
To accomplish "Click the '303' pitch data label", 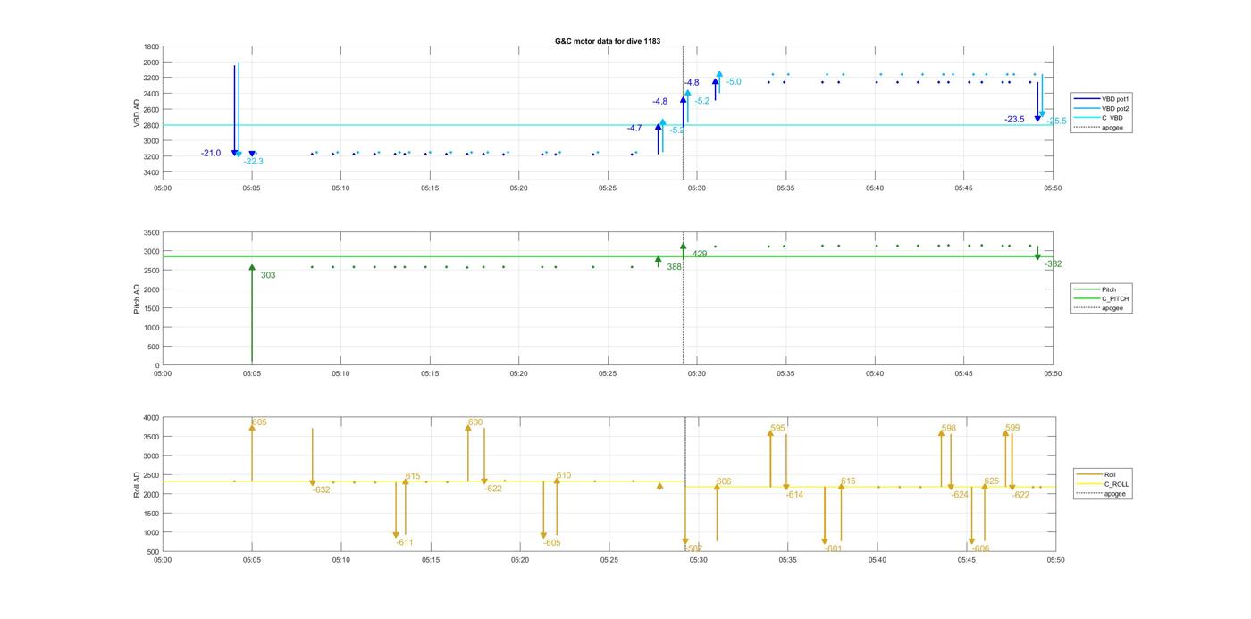I will coord(268,276).
